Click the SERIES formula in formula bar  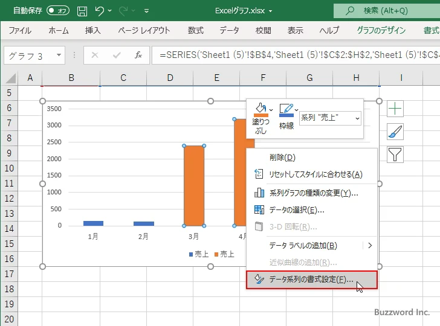coord(296,55)
